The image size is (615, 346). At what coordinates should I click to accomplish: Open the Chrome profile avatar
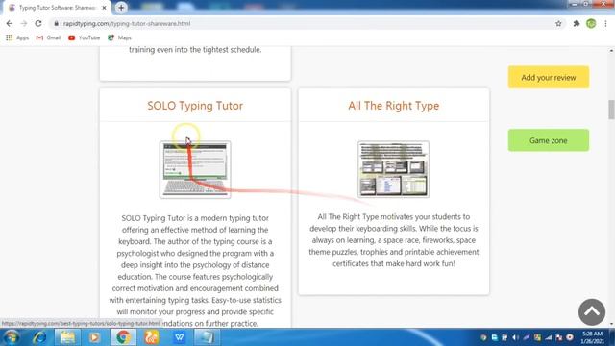tap(591, 23)
